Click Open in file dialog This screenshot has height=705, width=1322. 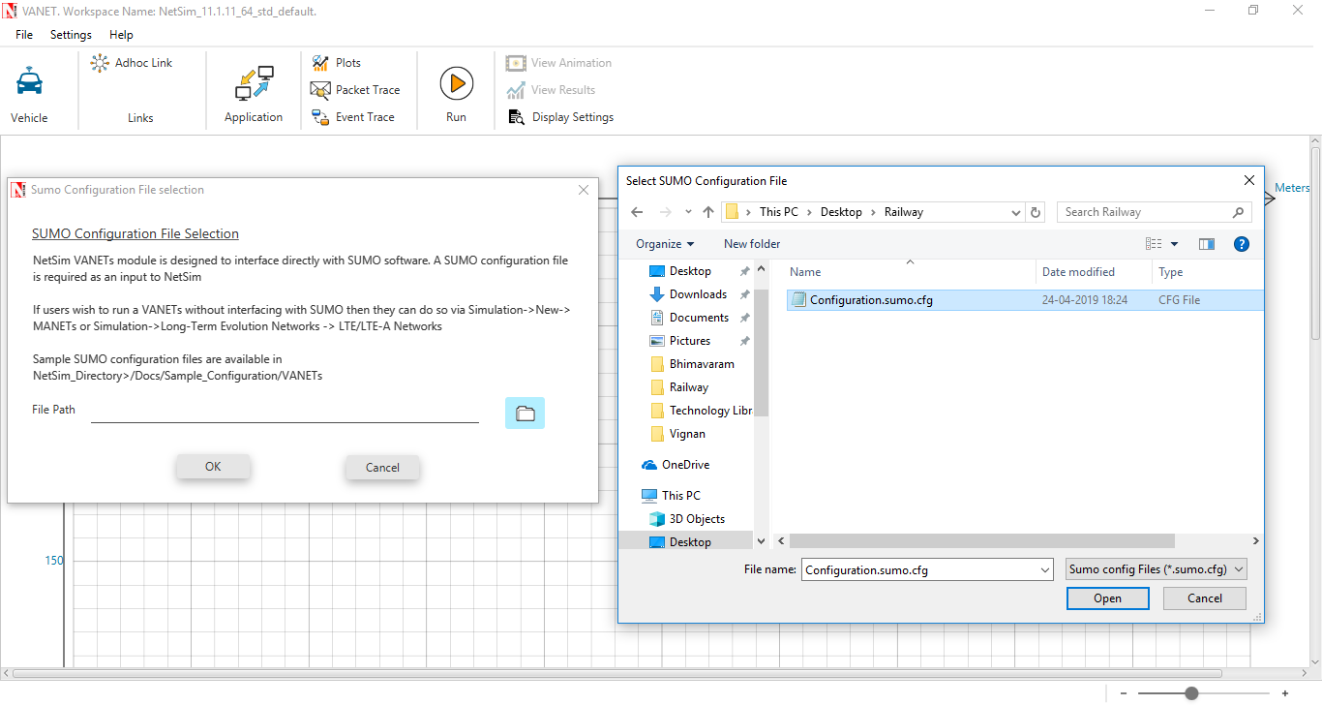[1108, 598]
